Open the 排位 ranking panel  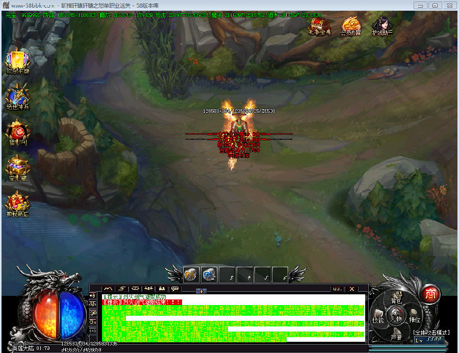(415, 317)
